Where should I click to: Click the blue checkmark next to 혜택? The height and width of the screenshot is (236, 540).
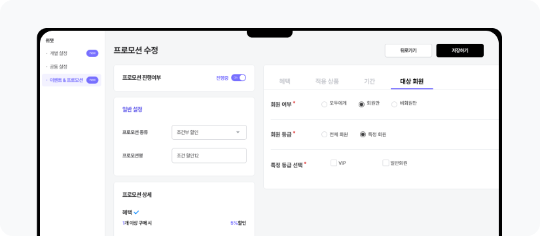pos(136,212)
